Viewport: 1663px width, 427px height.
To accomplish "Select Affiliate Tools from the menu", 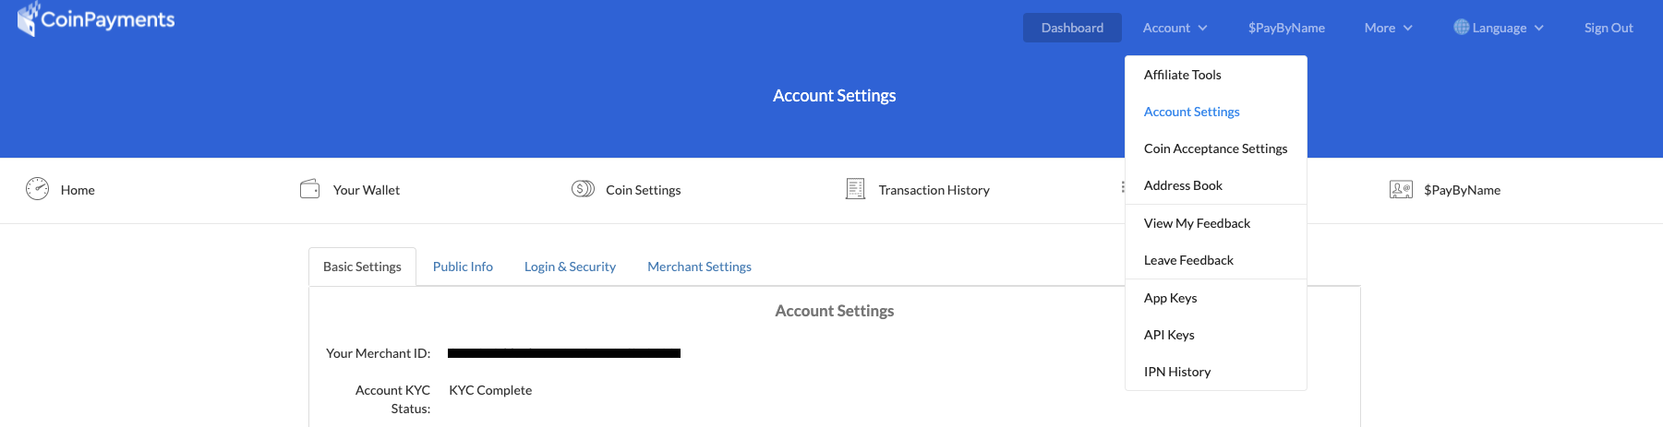I will [x=1182, y=75].
